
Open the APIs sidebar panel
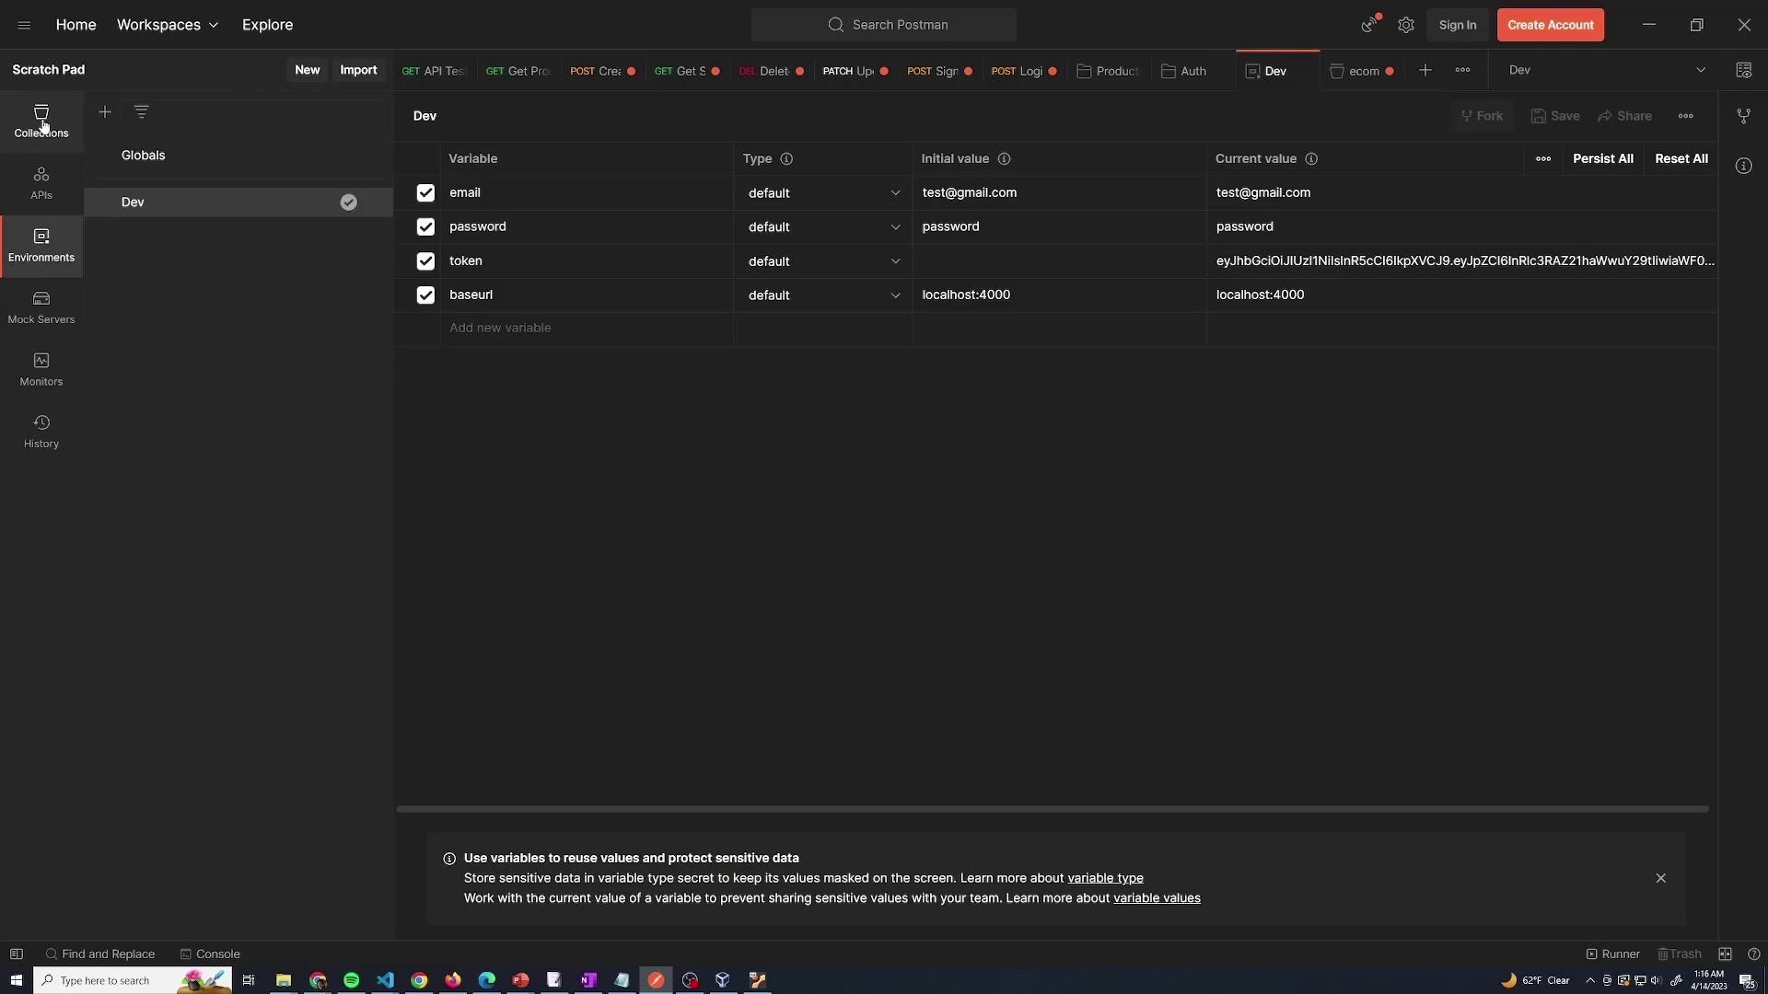(x=41, y=182)
